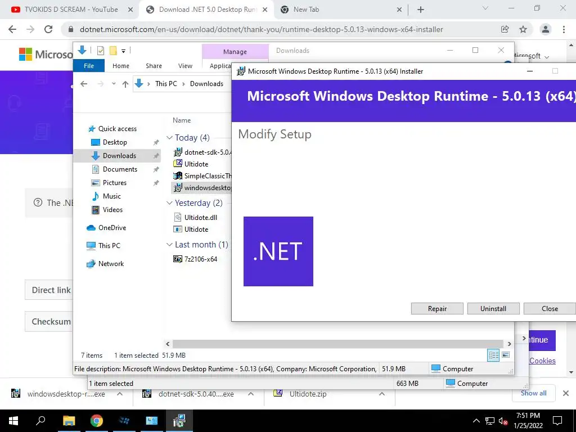Open options arrow for windowsdesktop-r download
Screen dimensions: 576x432
[x=120, y=394]
